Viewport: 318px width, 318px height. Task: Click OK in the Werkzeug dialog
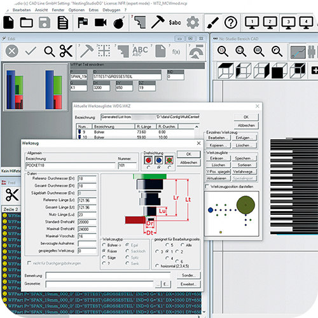[188, 154]
